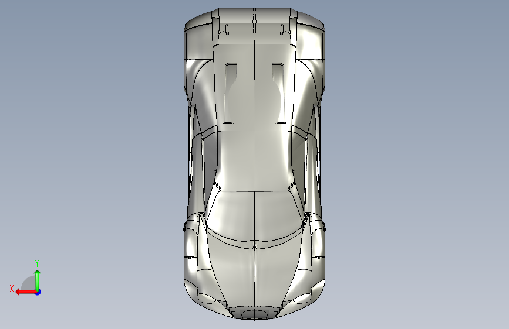Click the blue Z axis dot on triad
The image size is (509, 329).
tap(38, 292)
